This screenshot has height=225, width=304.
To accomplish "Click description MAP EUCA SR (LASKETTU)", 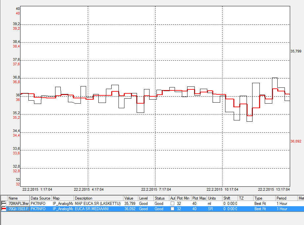I will click(x=98, y=204).
